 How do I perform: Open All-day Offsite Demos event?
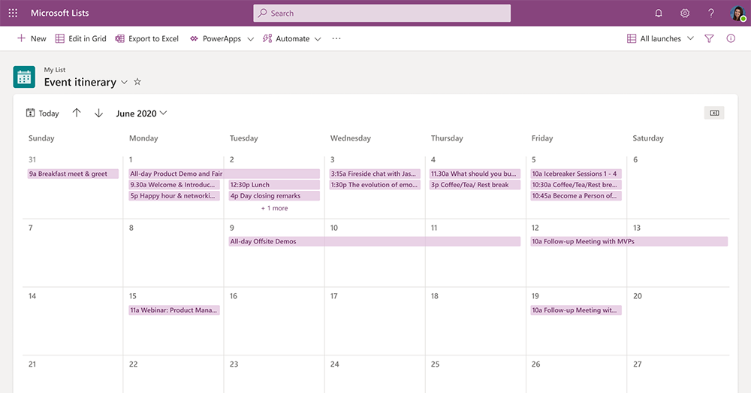375,241
